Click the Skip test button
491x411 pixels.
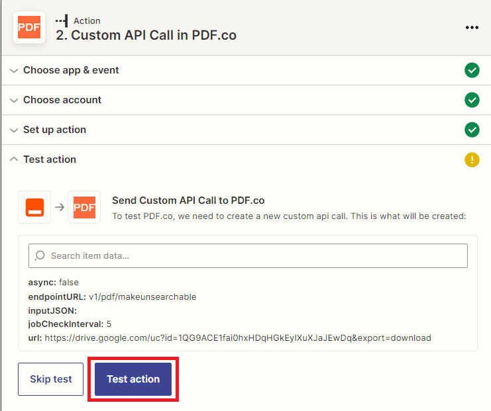[51, 379]
